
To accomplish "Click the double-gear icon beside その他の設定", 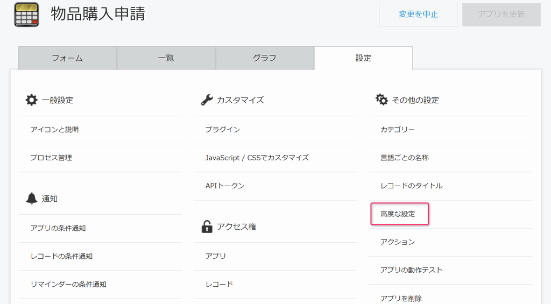I will pos(382,100).
